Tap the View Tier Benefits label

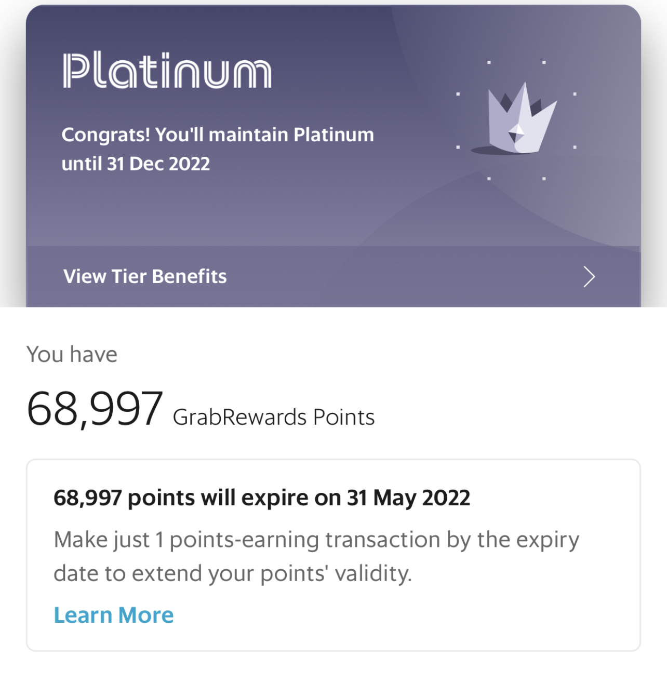(x=145, y=277)
